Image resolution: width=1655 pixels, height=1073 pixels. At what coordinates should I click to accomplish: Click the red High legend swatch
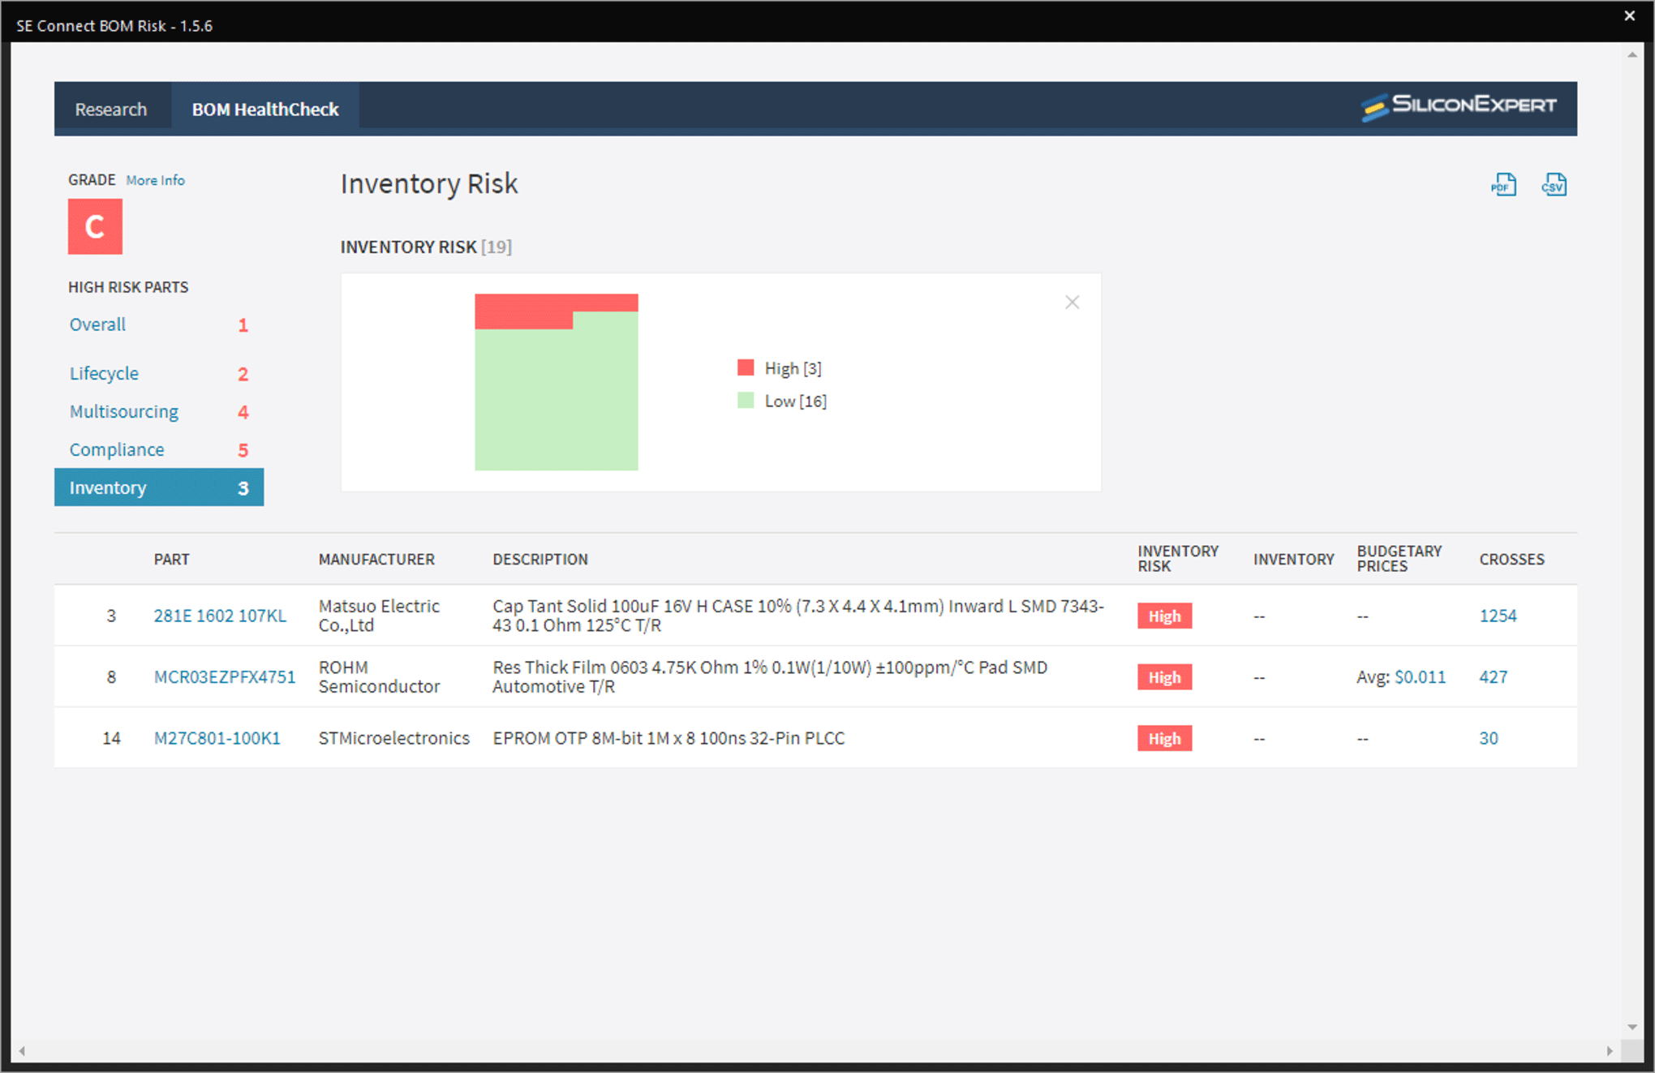[746, 367]
